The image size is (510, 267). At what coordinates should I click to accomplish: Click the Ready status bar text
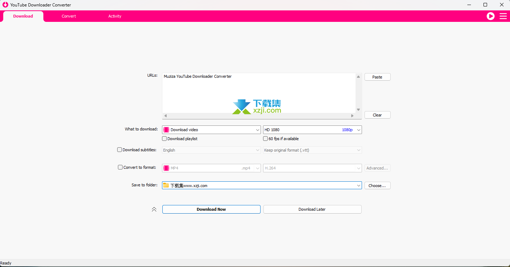point(6,263)
